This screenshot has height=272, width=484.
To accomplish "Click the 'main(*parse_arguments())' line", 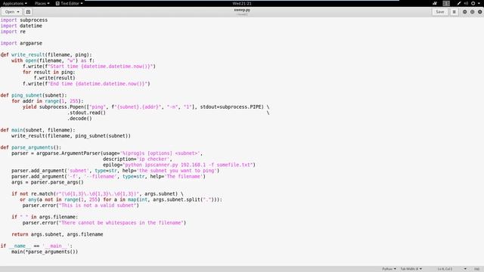I will 45,252.
